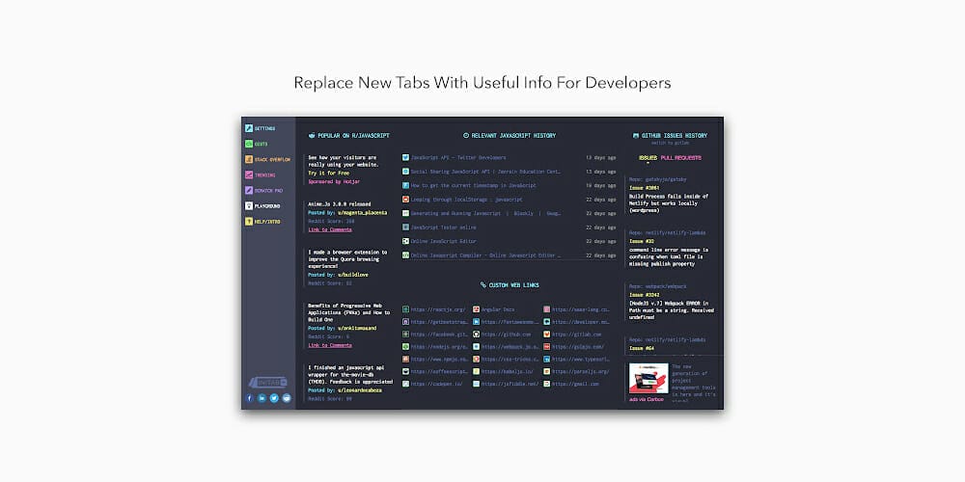Click favicon next to nodejs.org link
Image resolution: width=965 pixels, height=482 pixels.
tap(405, 346)
